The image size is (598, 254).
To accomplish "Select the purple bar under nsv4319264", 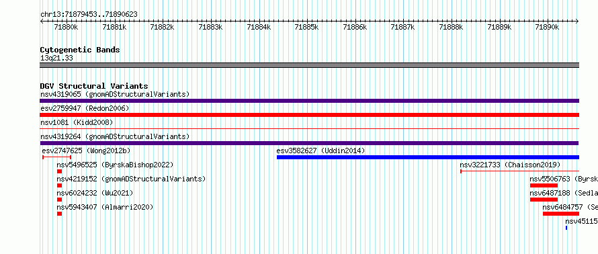I will 309,143.
